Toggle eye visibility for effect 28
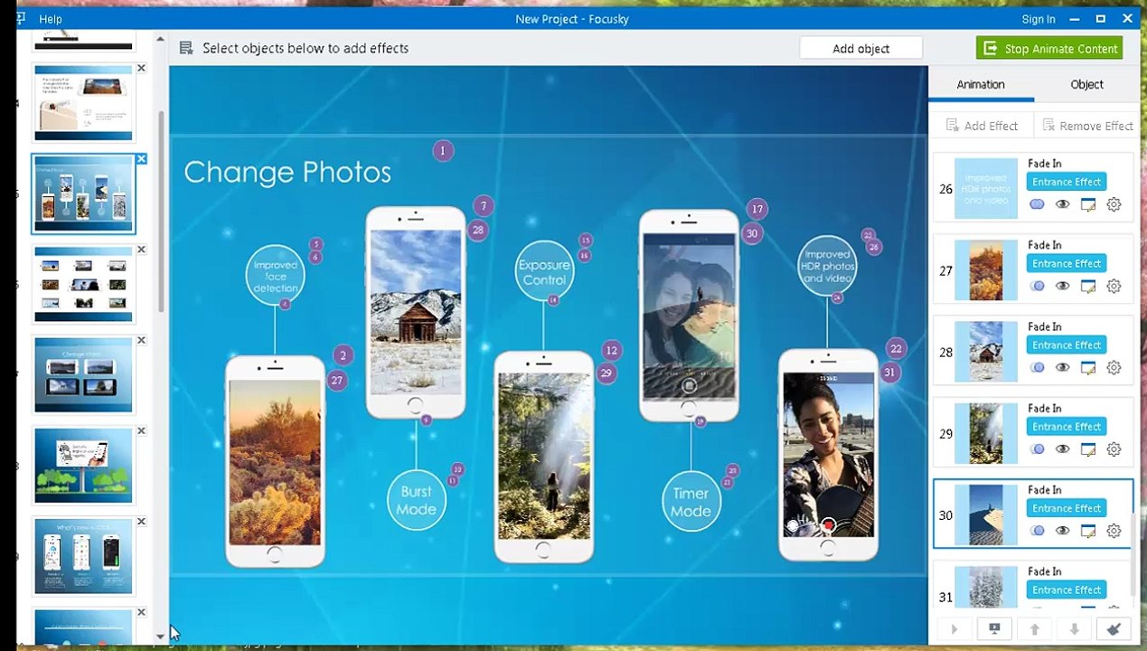The image size is (1147, 651). point(1063,367)
